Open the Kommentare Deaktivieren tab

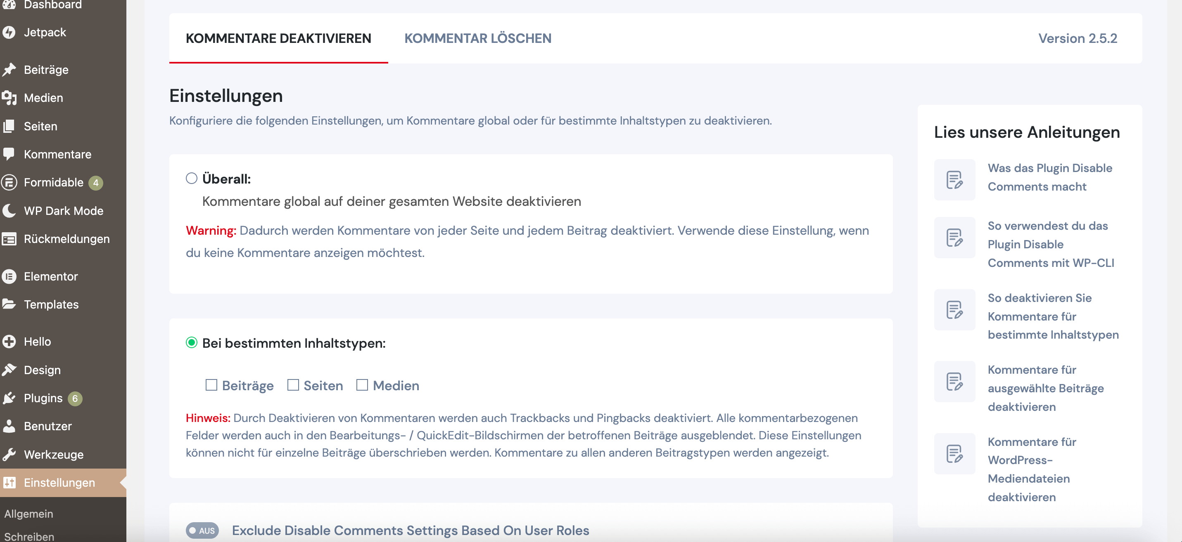(x=278, y=38)
